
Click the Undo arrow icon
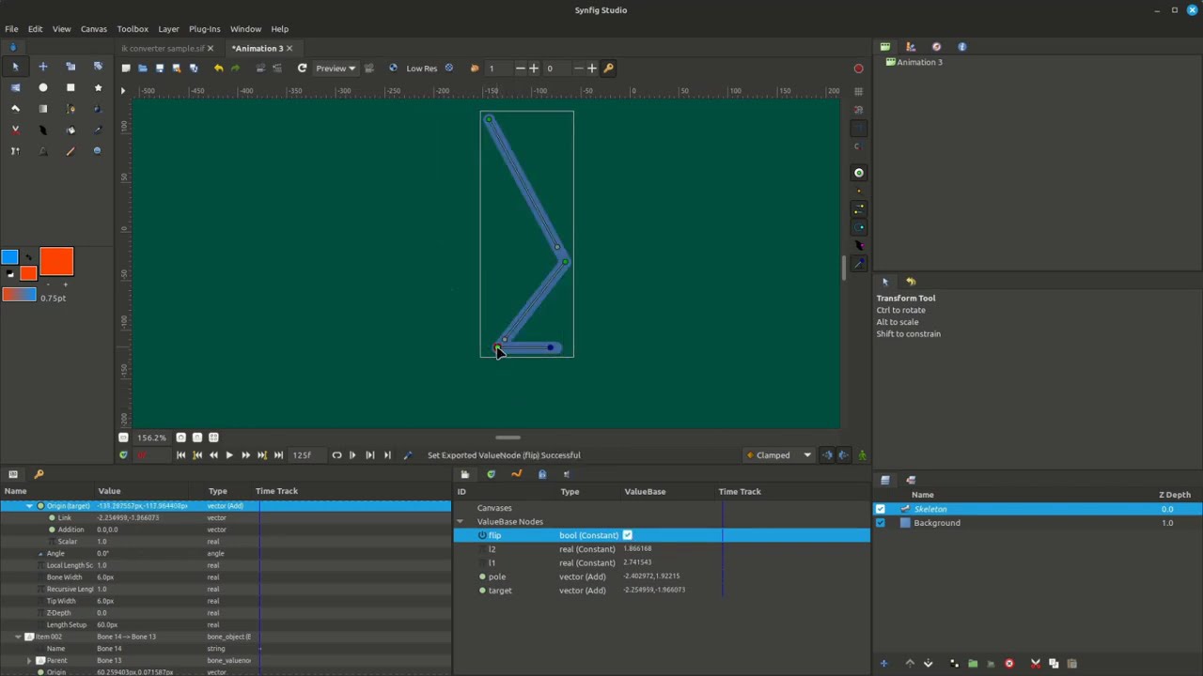pyautogui.click(x=218, y=68)
